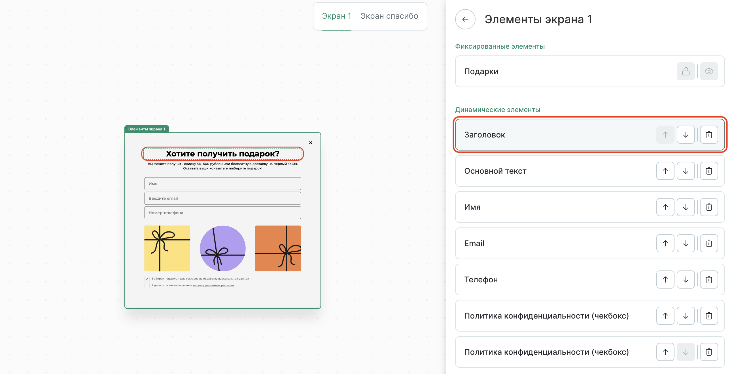Click the green Элементы экрана 1 tag on preview
The image size is (734, 374).
pos(147,129)
